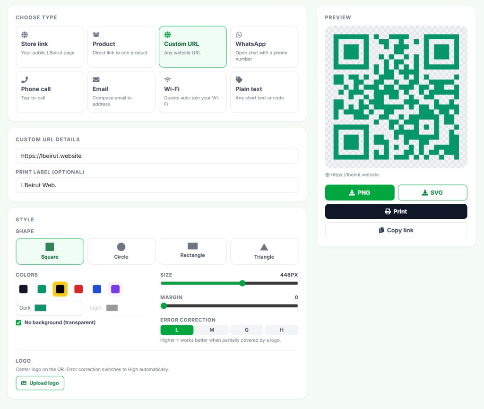Pick the WhatsApp QR type card
This screenshot has height=409, width=484.
(264, 47)
